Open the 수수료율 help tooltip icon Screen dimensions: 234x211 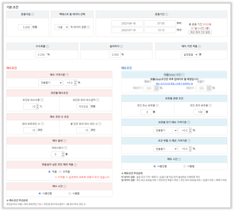47,47
